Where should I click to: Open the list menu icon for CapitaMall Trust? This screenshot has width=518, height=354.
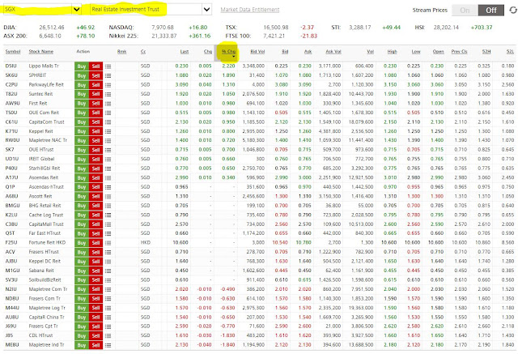108,224
